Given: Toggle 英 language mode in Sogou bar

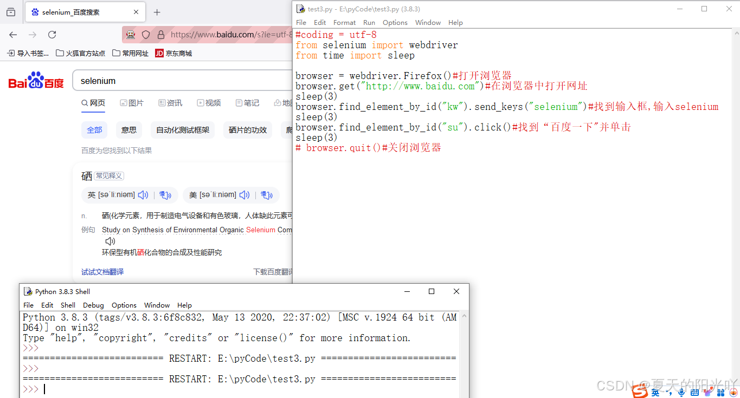Looking at the screenshot, I should pyautogui.click(x=655, y=392).
